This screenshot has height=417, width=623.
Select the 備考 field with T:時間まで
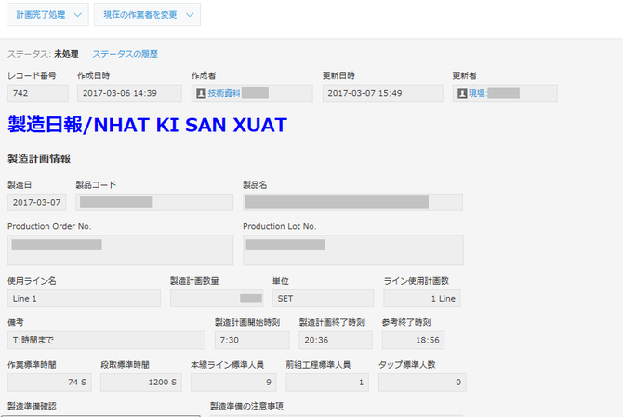pyautogui.click(x=106, y=341)
